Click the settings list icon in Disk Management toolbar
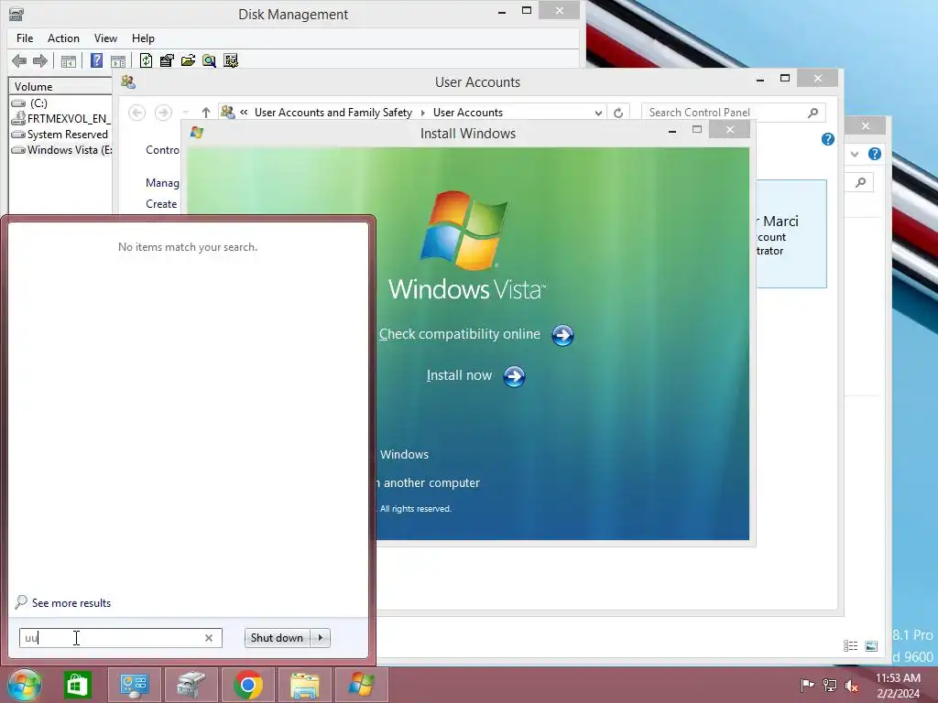The width and height of the screenshot is (938, 703). tap(230, 60)
